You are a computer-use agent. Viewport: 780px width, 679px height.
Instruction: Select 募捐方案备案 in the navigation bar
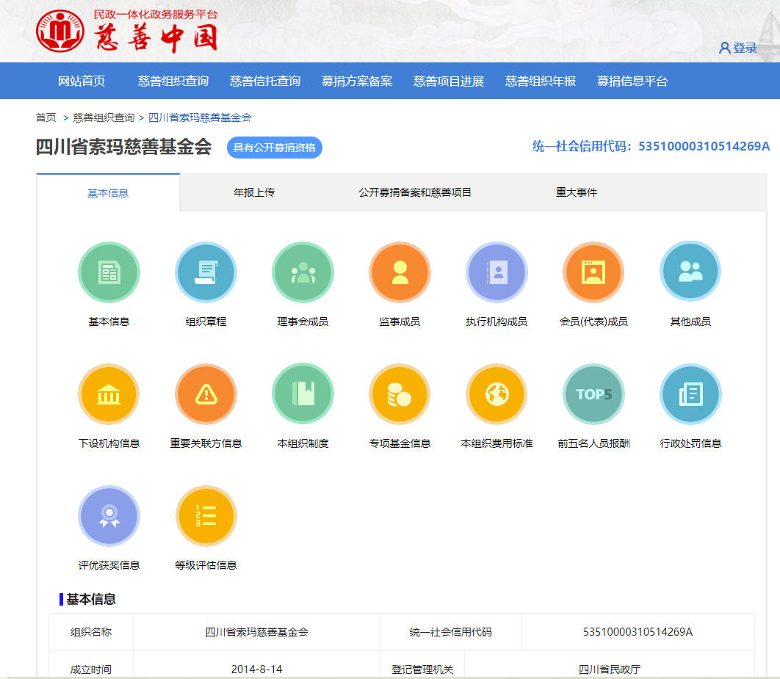tap(357, 81)
